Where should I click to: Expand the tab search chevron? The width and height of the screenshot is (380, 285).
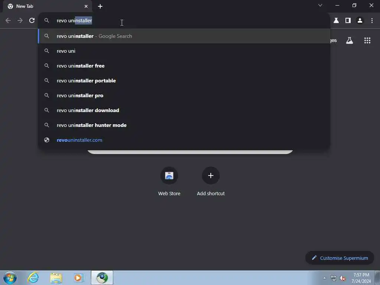point(320,5)
